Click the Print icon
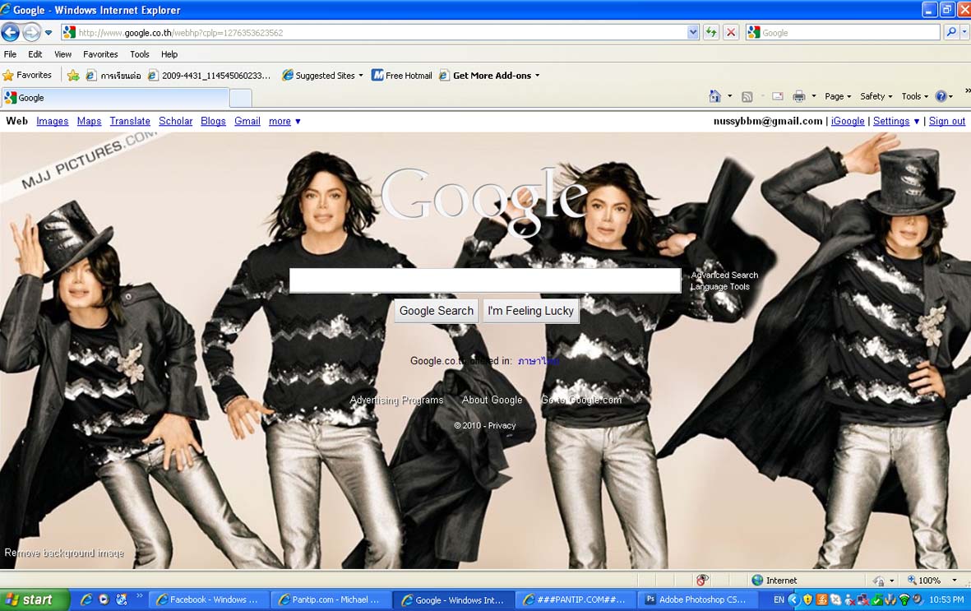 click(799, 96)
